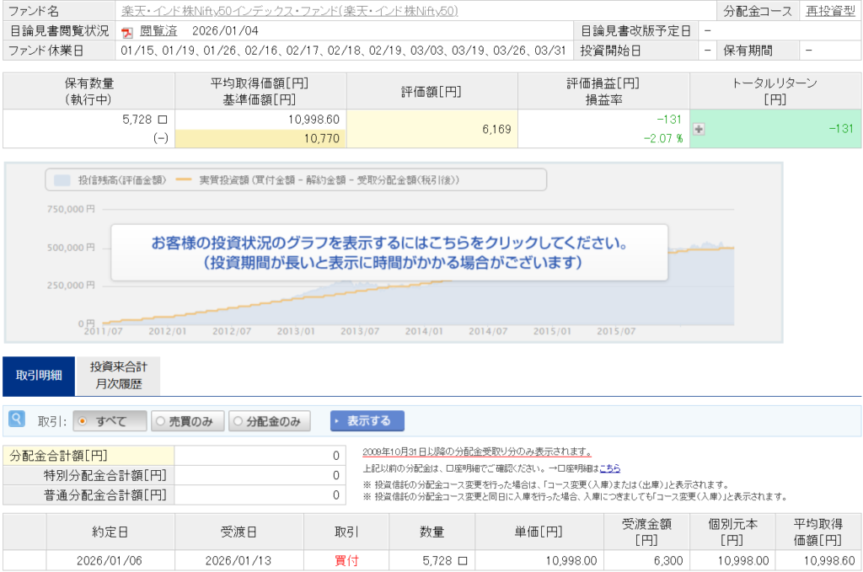Viewport: 863px width, 572px height.
Task: Click the square icon in transaction 数量 cell
Action: [462, 560]
